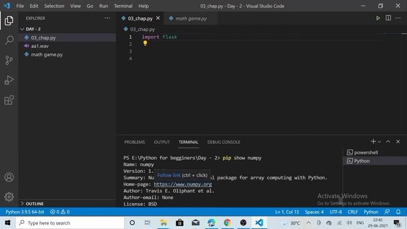Open Microsoft Edge from taskbar
This screenshot has width=407, height=229.
(211, 223)
